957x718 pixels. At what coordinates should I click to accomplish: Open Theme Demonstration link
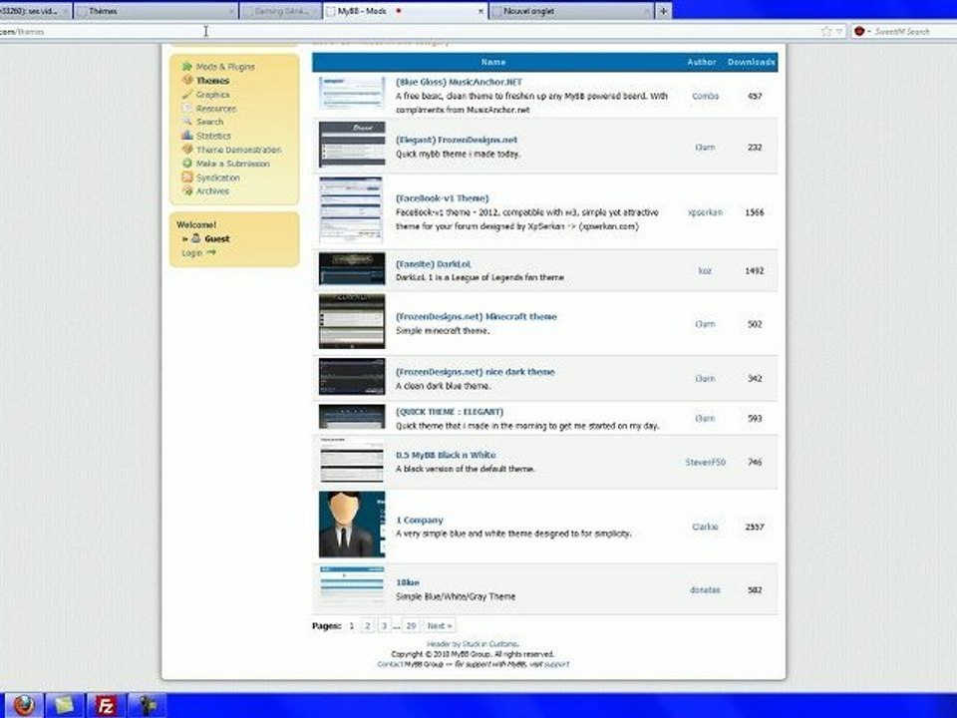[238, 150]
